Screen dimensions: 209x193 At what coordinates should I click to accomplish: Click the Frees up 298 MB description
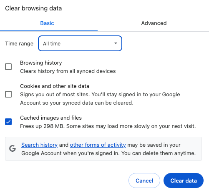tap(108, 126)
